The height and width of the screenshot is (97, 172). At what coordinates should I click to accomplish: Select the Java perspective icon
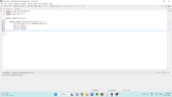[169, 6]
